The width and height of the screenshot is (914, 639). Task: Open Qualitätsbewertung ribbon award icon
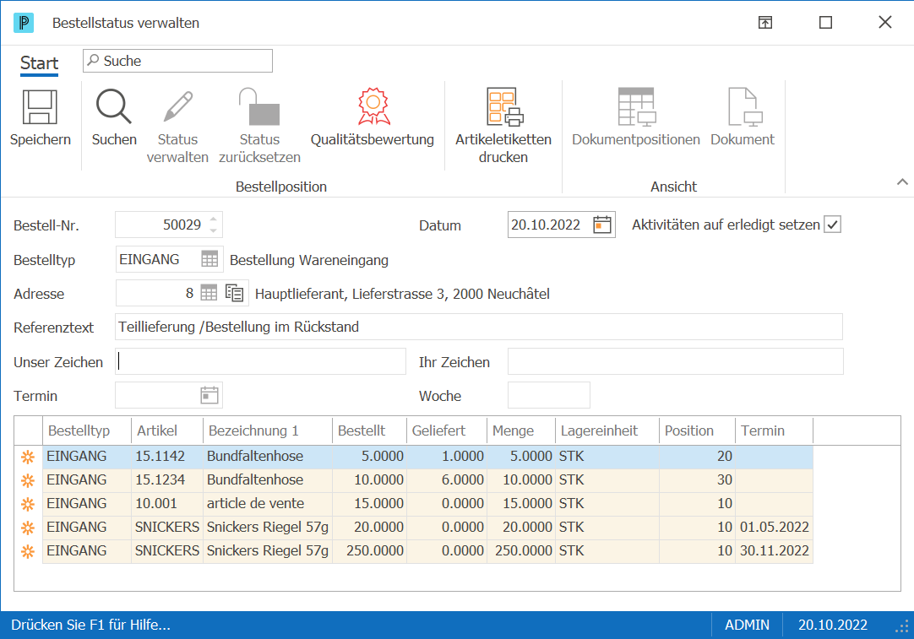tap(373, 106)
